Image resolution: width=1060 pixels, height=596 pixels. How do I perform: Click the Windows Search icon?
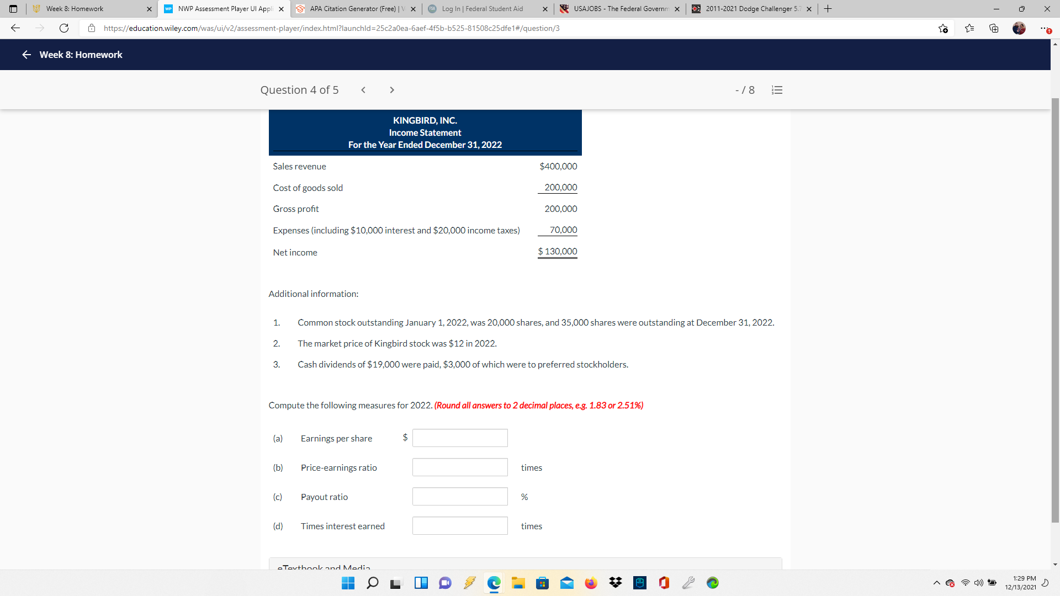click(x=373, y=583)
